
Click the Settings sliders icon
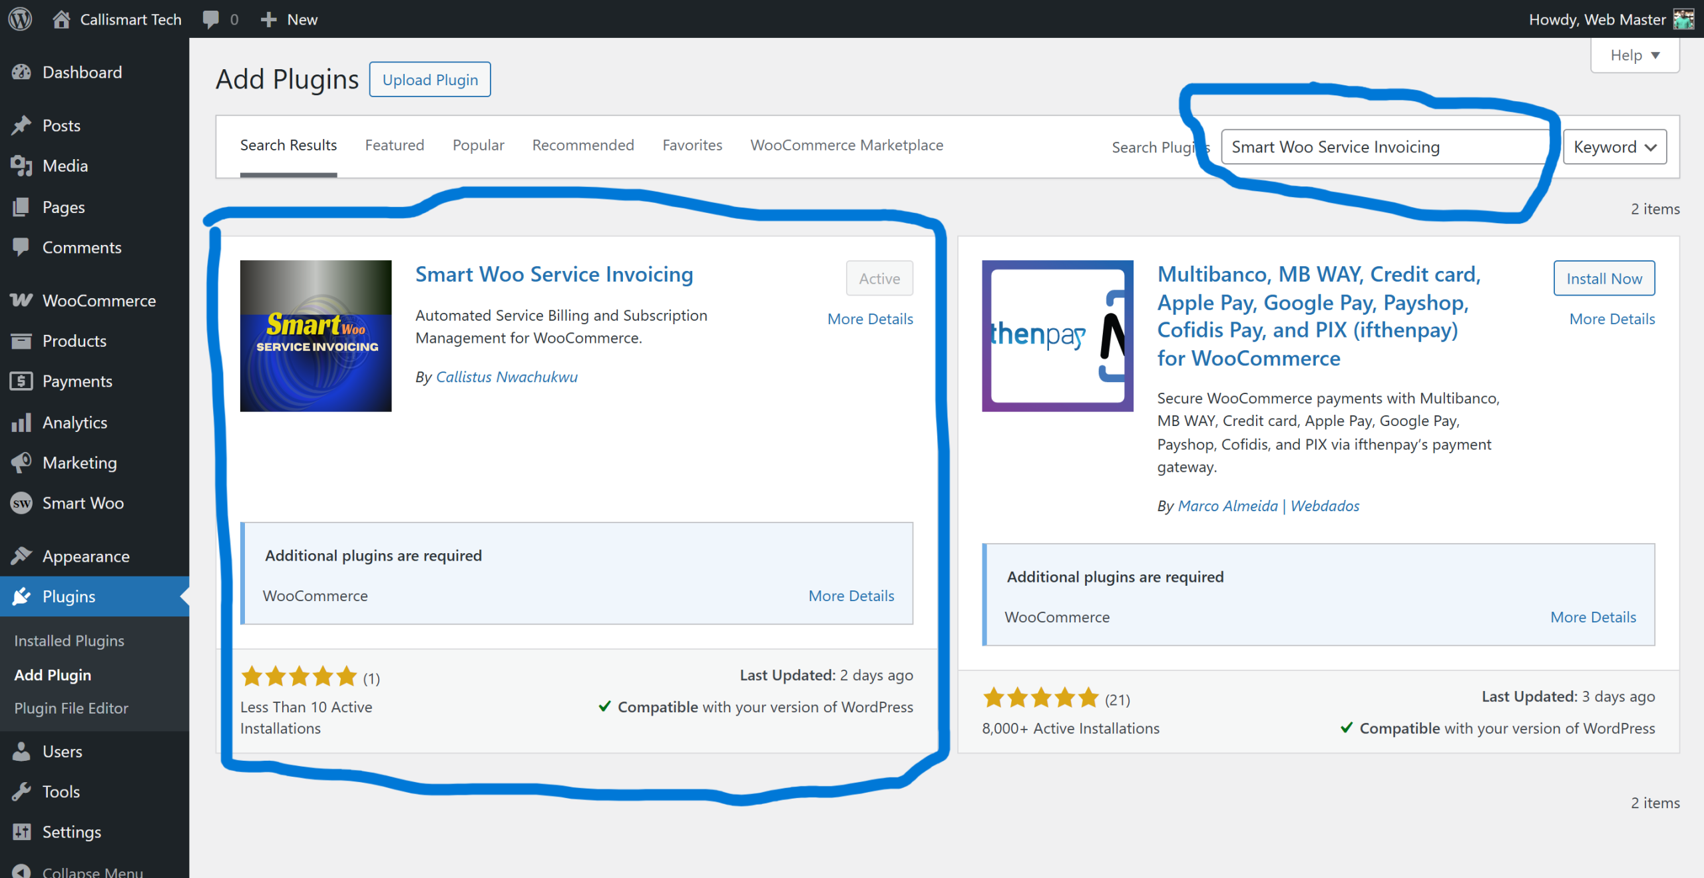[21, 831]
